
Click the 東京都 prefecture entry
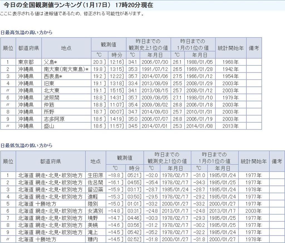point(26,62)
